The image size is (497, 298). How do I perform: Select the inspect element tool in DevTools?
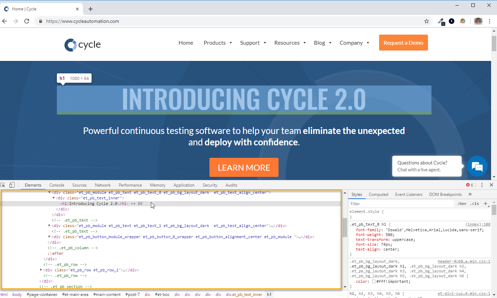[x=3, y=185]
